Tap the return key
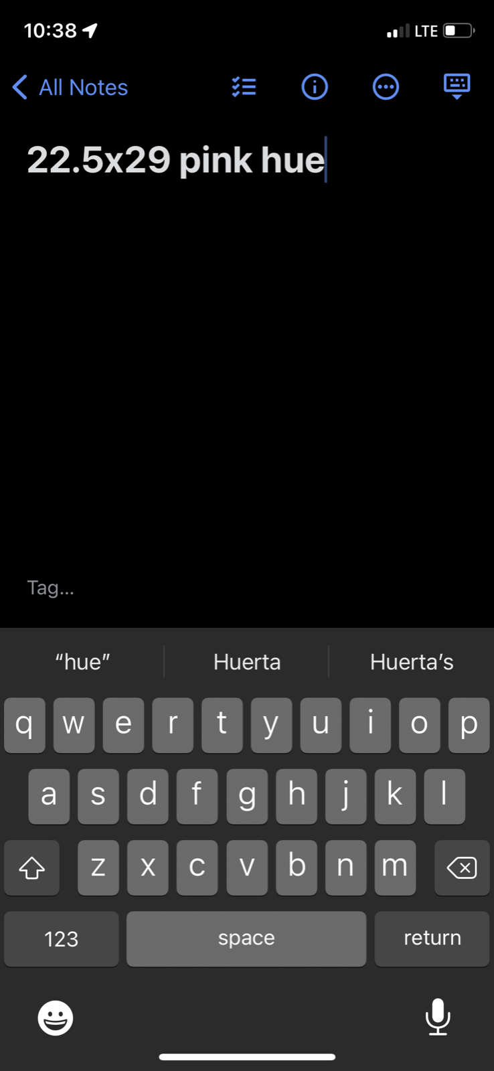The width and height of the screenshot is (494, 1071). point(432,938)
